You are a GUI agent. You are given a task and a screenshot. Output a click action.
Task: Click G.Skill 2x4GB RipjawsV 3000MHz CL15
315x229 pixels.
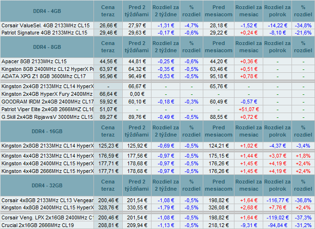[47, 117]
